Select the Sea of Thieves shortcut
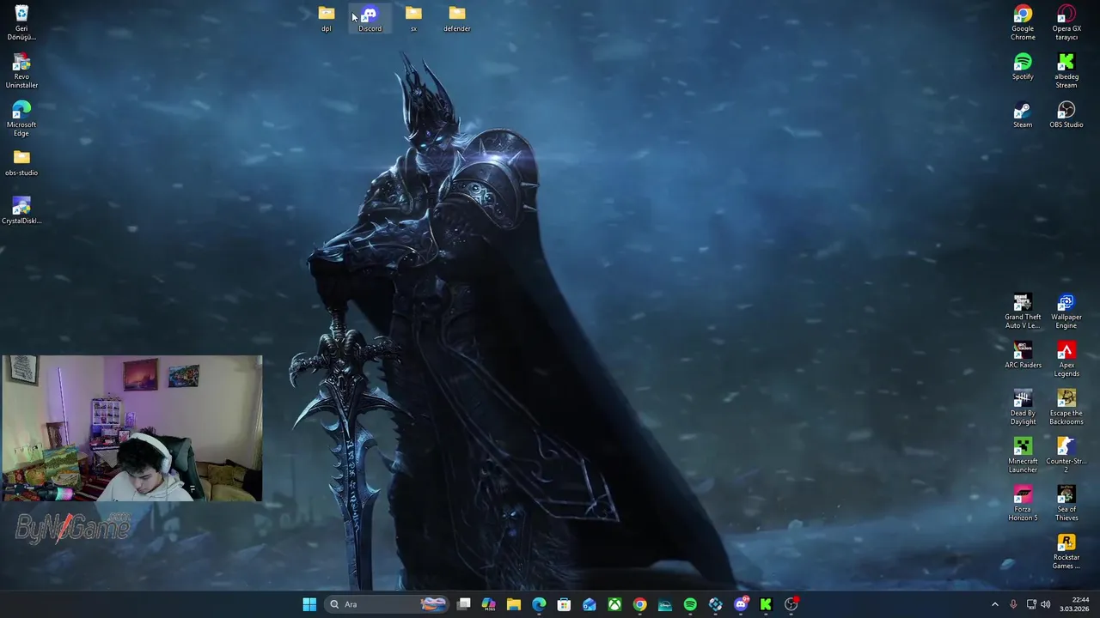The width and height of the screenshot is (1100, 618). click(1066, 503)
